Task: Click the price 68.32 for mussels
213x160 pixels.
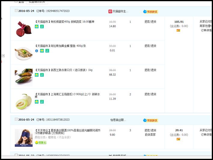Action: [113, 74]
